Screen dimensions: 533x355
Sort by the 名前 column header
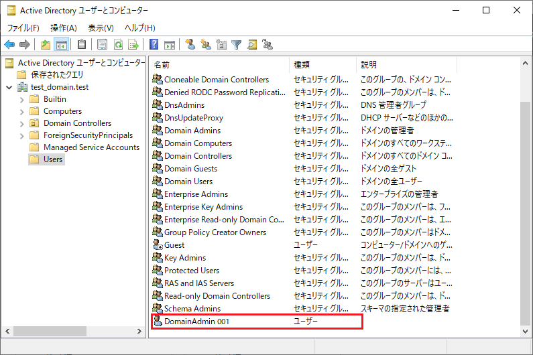[x=220, y=64]
